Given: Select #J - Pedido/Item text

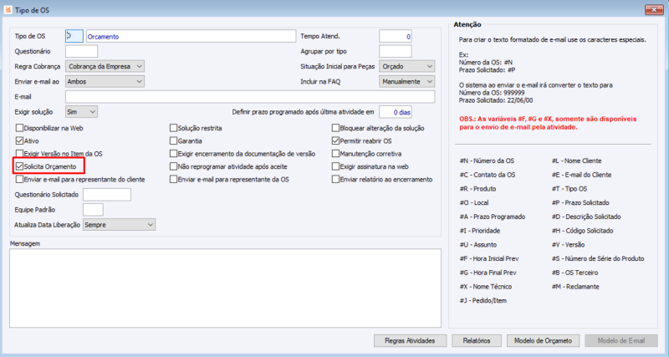Looking at the screenshot, I should 483,301.
